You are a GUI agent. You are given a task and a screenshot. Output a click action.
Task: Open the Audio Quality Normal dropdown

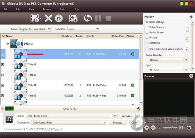coord(186,60)
